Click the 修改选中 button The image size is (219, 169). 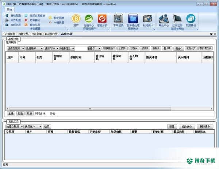pos(187,127)
